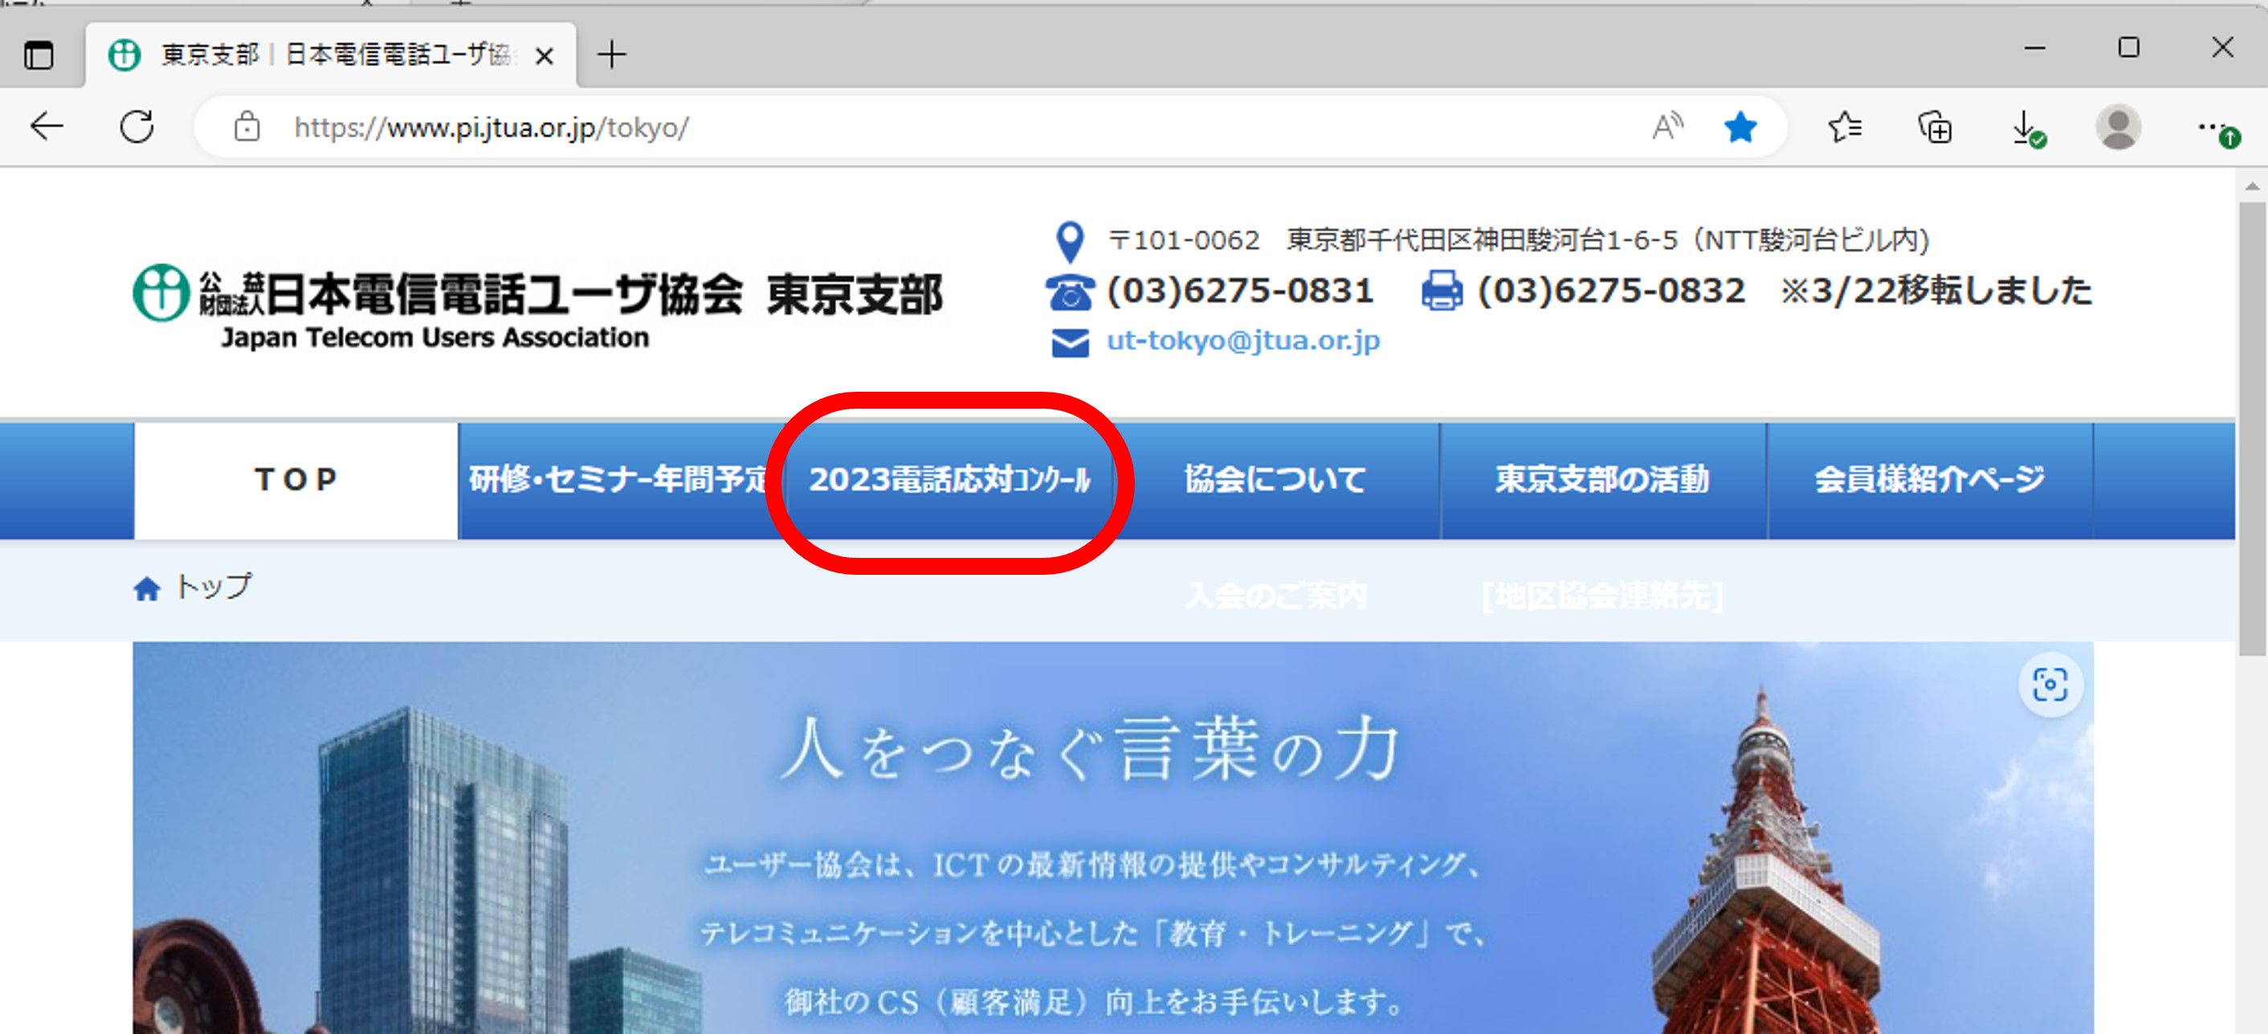Open the 会員様紹介ページ menu
This screenshot has width=2268, height=1034.
click(1929, 481)
